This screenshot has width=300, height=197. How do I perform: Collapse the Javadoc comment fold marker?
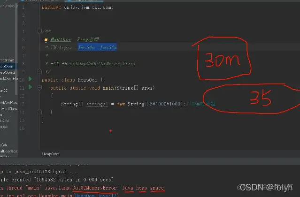pyautogui.click(x=39, y=31)
